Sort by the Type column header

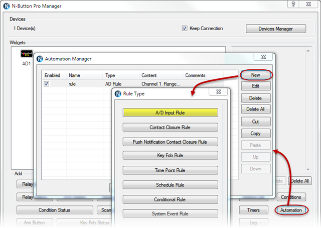point(121,75)
